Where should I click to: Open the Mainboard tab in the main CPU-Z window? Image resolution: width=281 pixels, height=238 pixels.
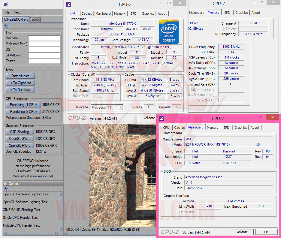(103, 14)
